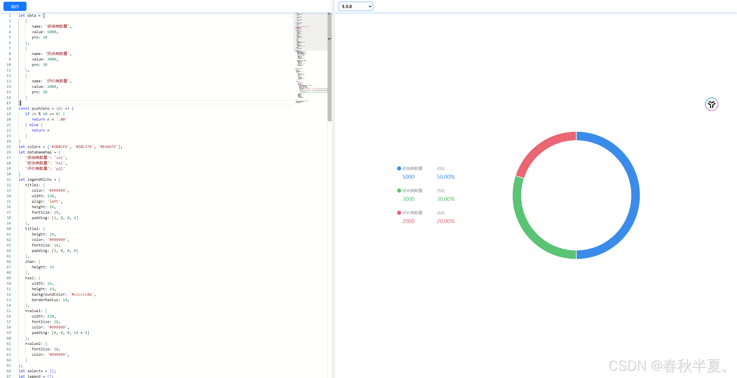Viewport: 737px width, 378px height.
Task: Click the '#3B8CE9' color value on line 25
Action: [x=59, y=147]
